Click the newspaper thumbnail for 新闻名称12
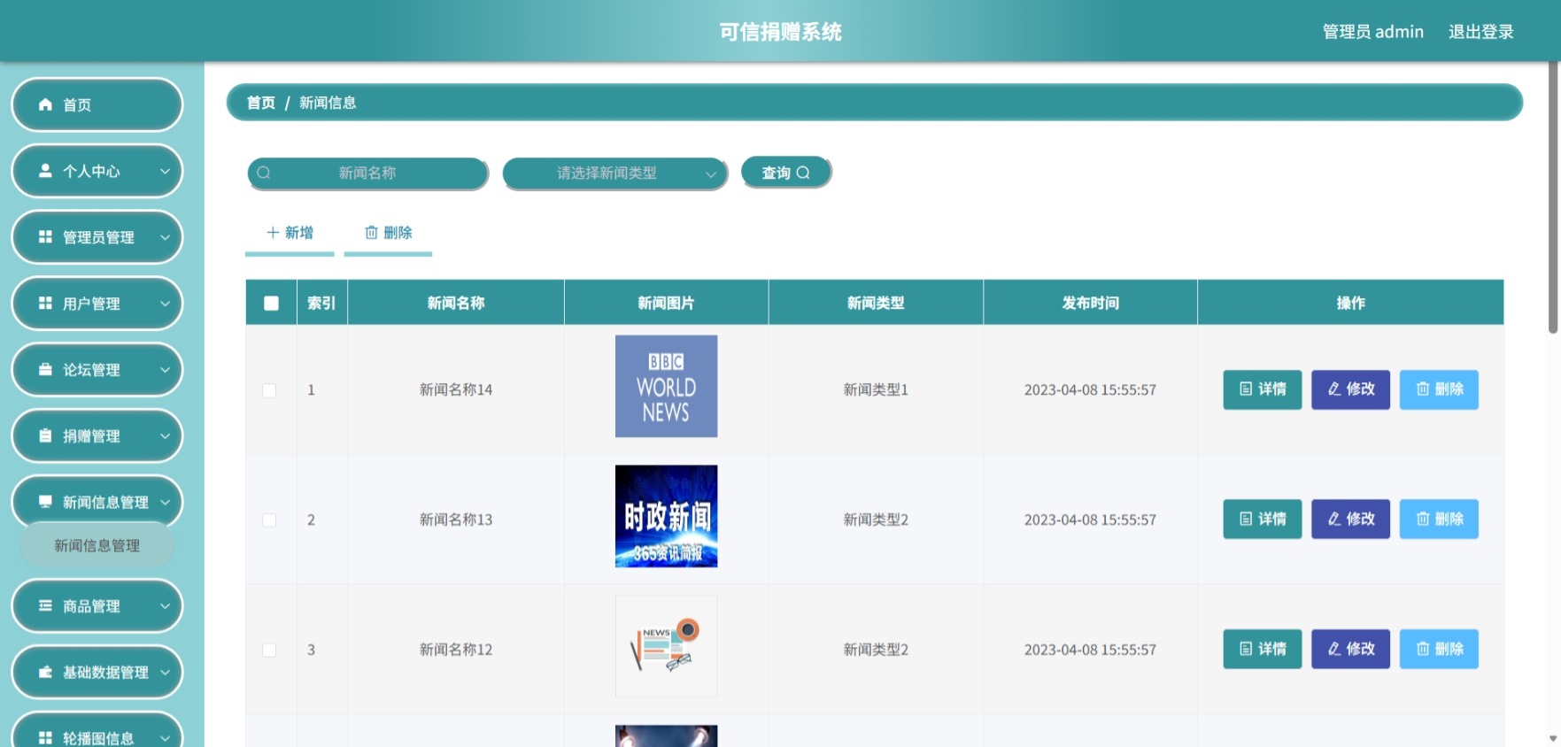1561x747 pixels. pos(666,646)
